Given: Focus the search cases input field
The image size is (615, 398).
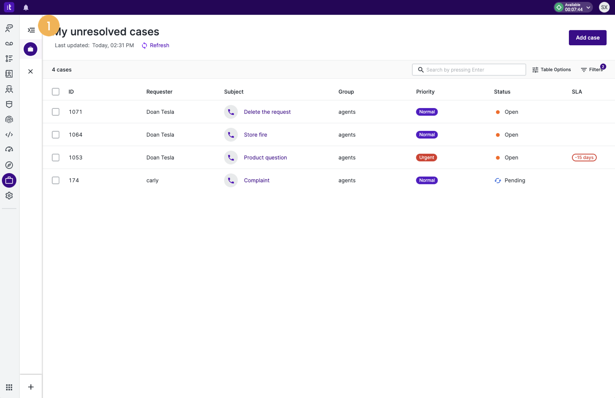Looking at the screenshot, I should click(x=469, y=70).
